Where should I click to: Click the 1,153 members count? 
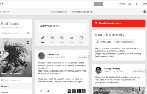(15, 74)
